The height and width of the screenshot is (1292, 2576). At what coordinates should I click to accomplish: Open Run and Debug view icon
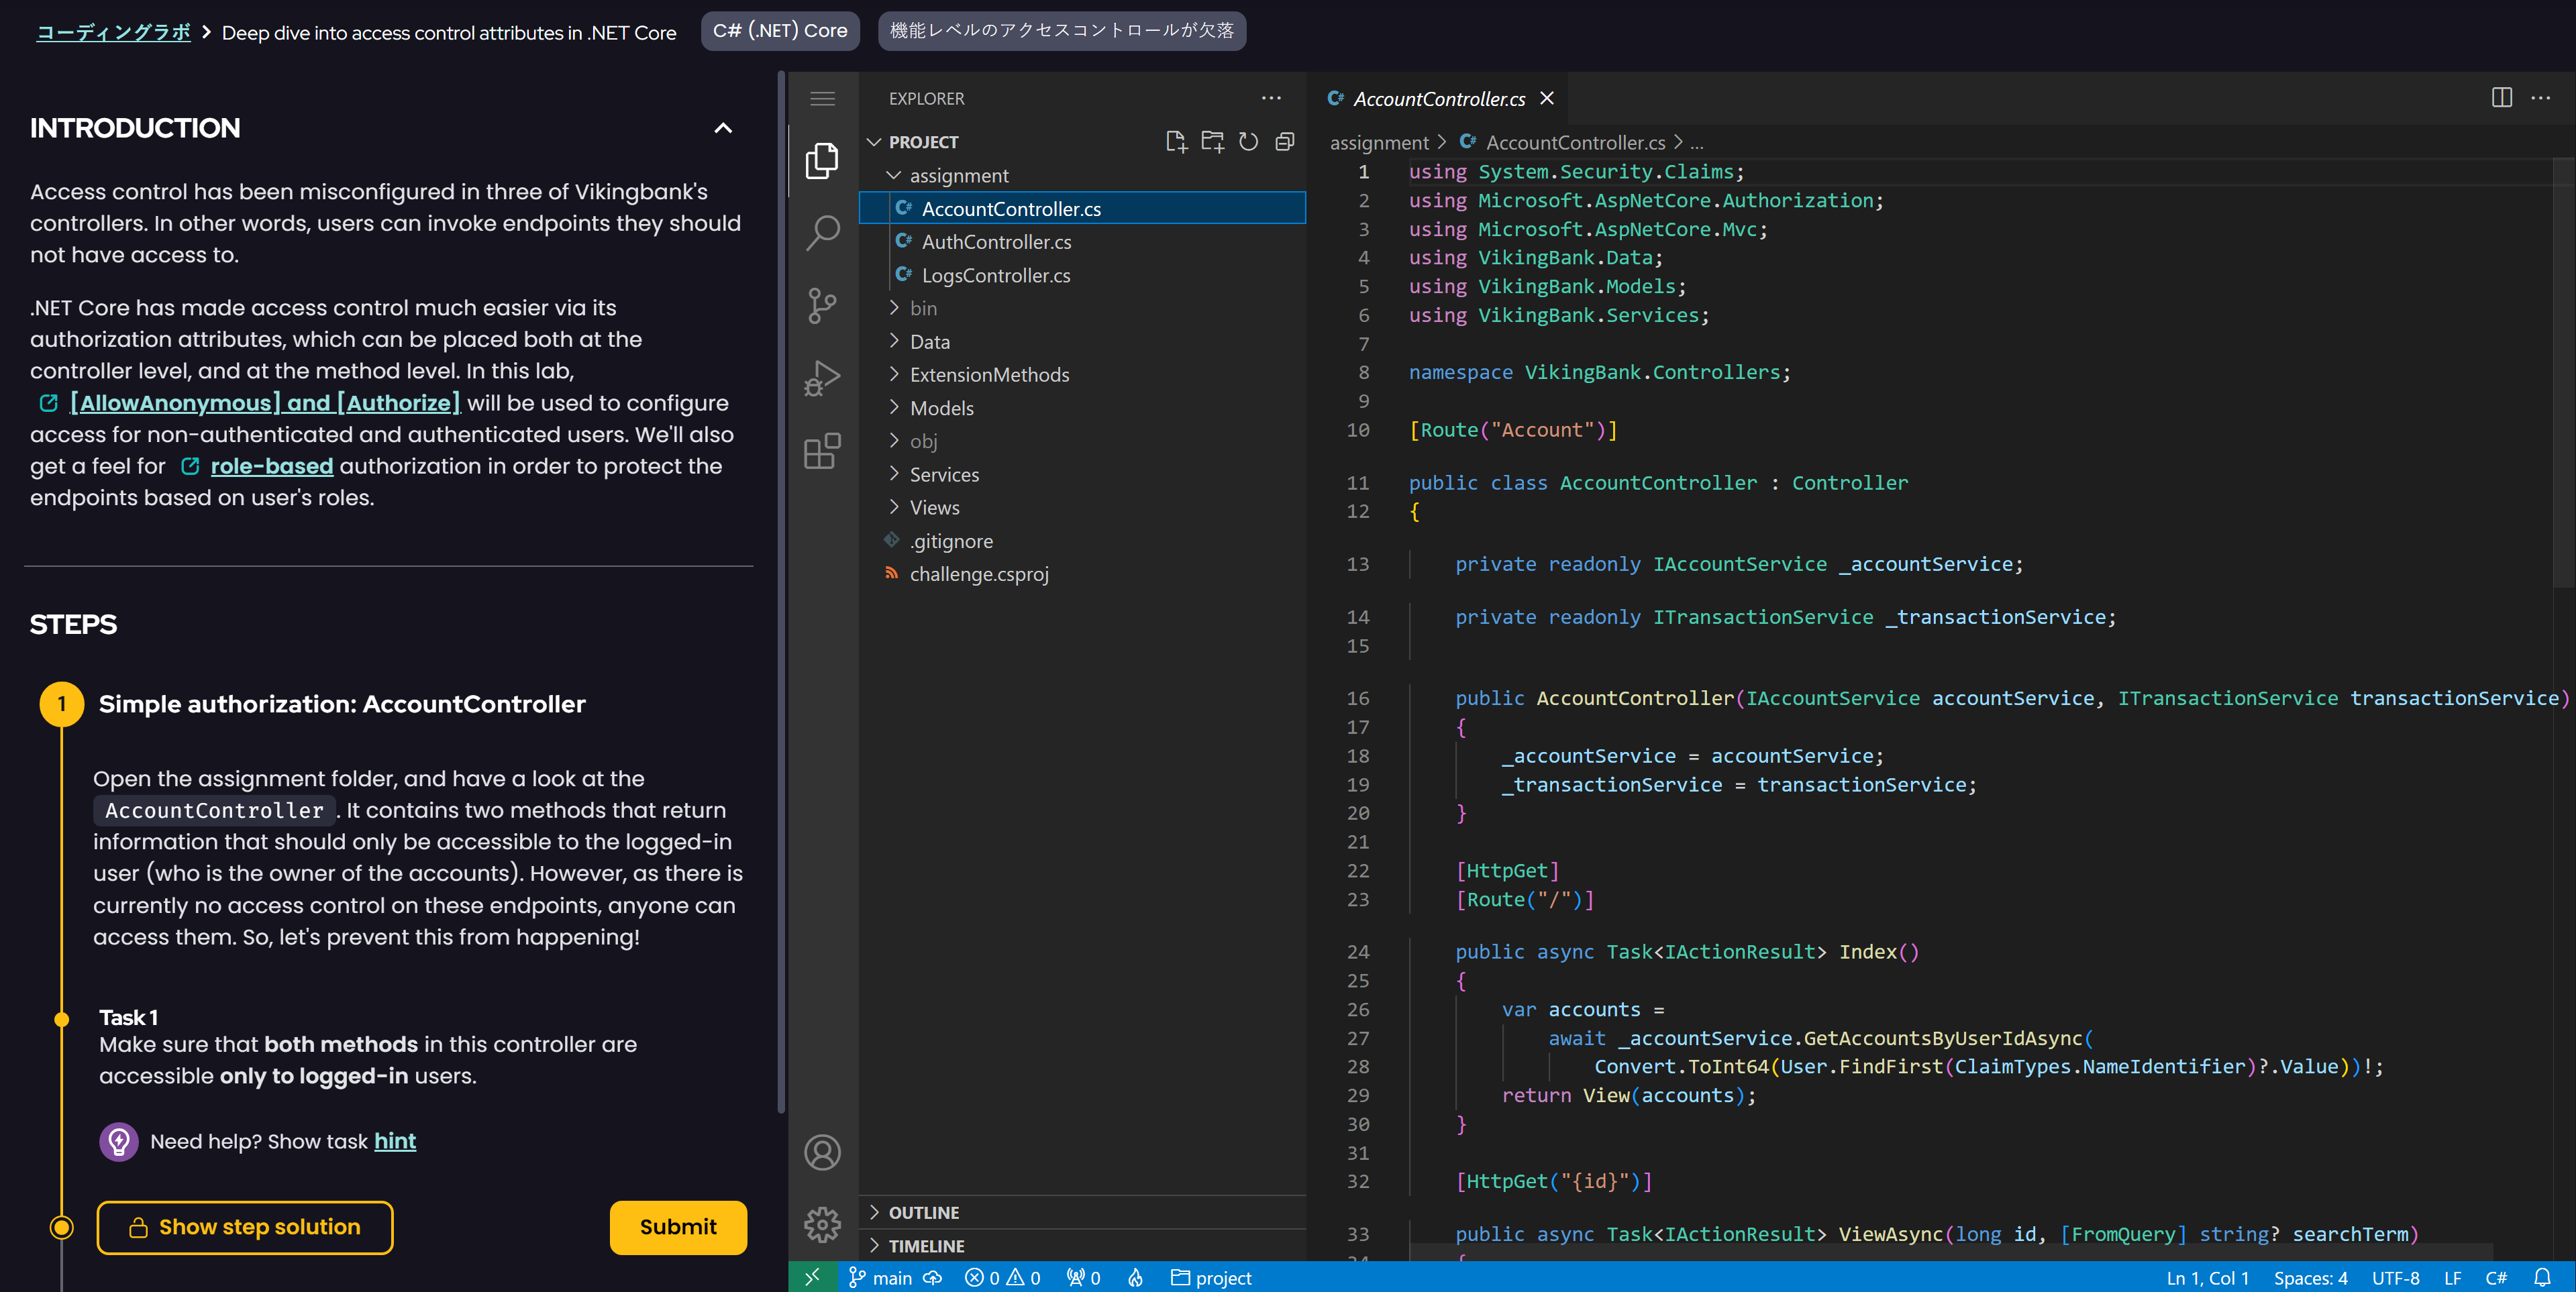click(x=822, y=378)
